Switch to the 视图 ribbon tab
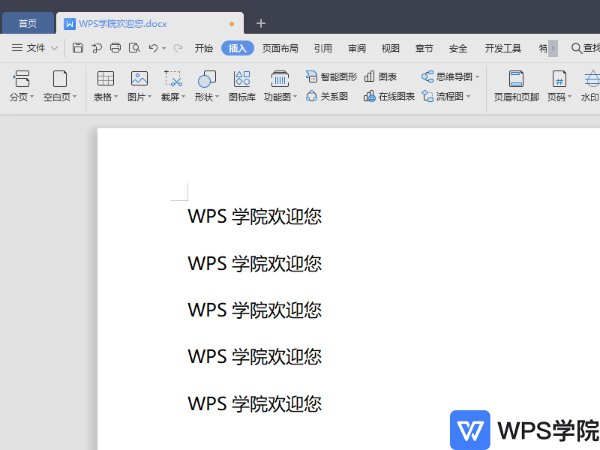The height and width of the screenshot is (450, 600). (x=390, y=48)
